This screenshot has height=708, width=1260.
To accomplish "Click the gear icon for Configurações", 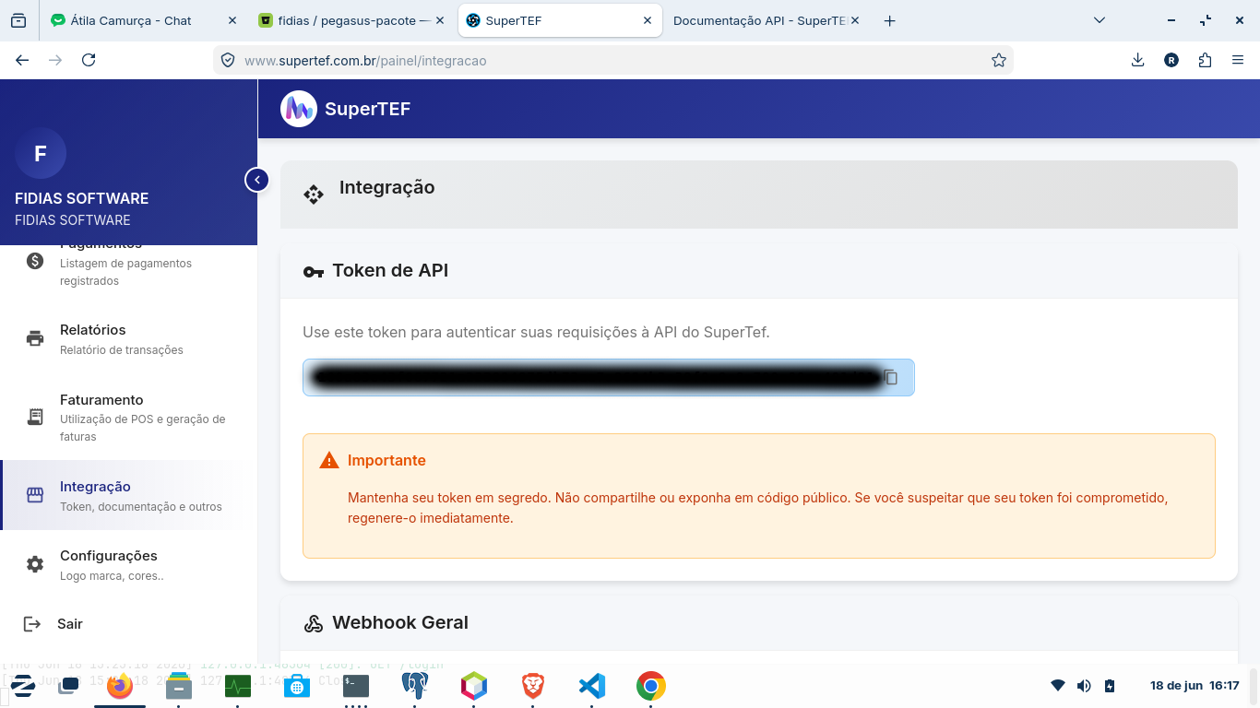I will (35, 564).
